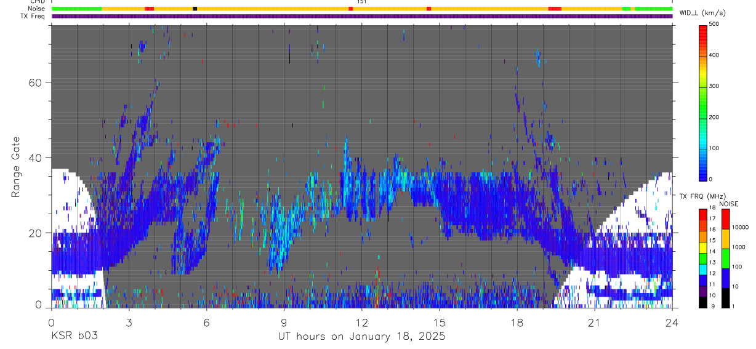Click the 24 tick on the UT hours axis
This screenshot has height=349, width=756.
(x=672, y=322)
